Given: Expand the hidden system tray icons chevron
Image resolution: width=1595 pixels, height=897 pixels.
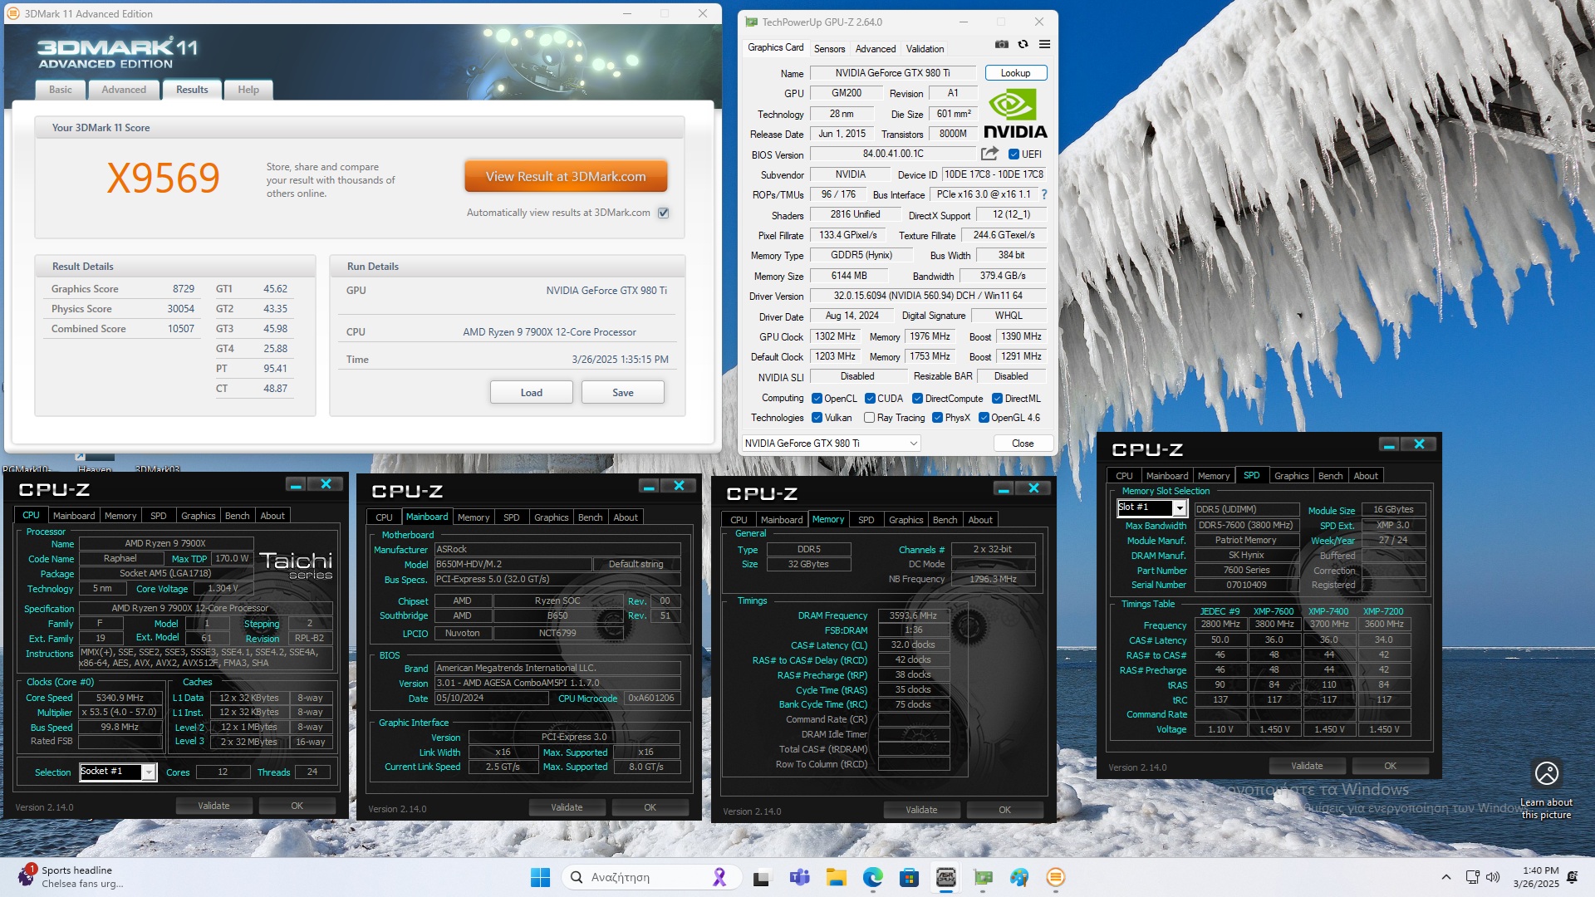Looking at the screenshot, I should pos(1446,877).
